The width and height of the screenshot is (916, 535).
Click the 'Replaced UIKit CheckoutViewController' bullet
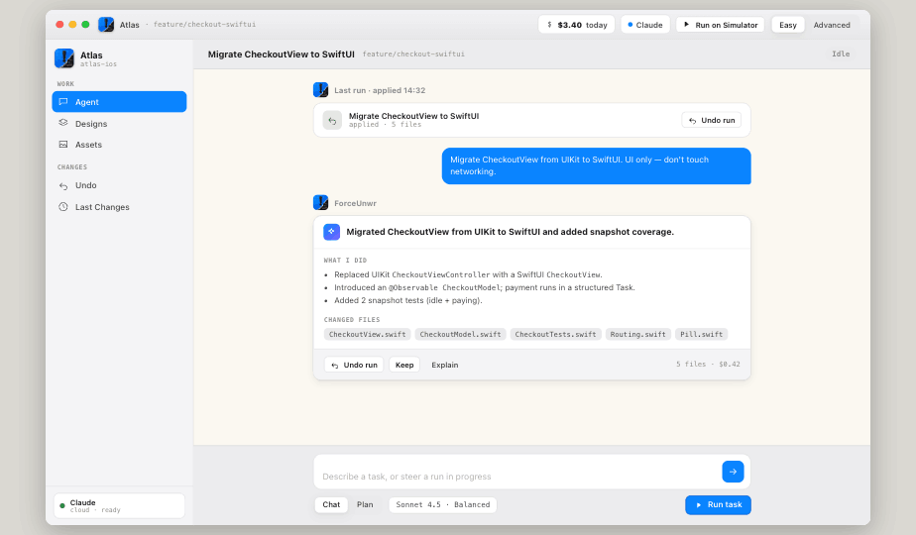[x=468, y=274]
